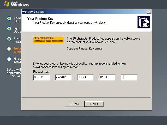Select the second key field 7WVXP
The image size is (167, 125).
(x=63, y=77)
